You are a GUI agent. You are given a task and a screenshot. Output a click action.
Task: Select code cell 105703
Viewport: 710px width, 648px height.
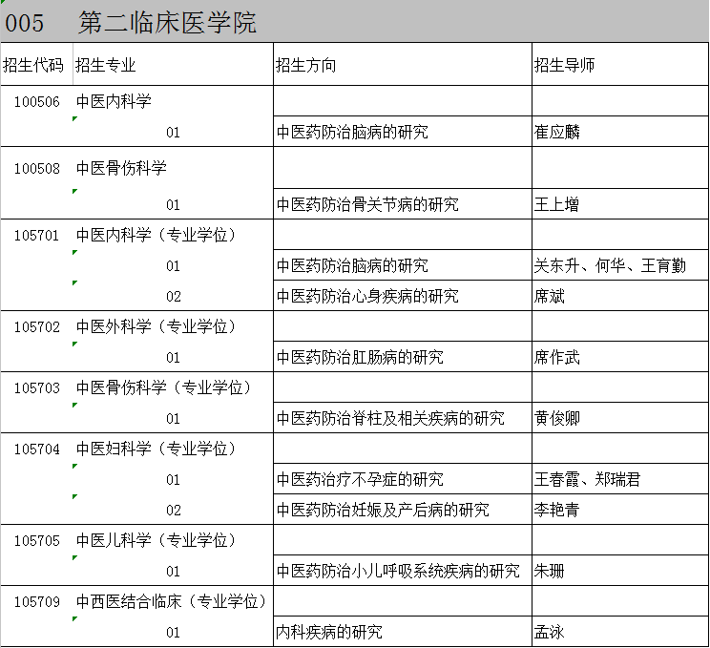coord(36,388)
